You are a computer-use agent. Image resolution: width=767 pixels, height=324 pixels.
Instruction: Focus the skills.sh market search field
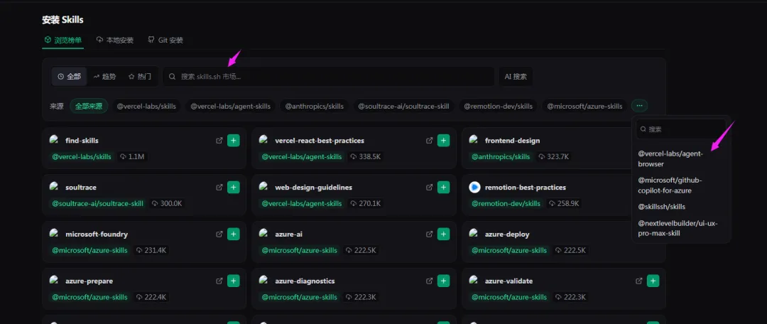[x=329, y=76]
